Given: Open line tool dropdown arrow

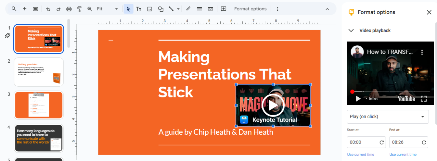Looking at the screenshot, I should tap(178, 9).
